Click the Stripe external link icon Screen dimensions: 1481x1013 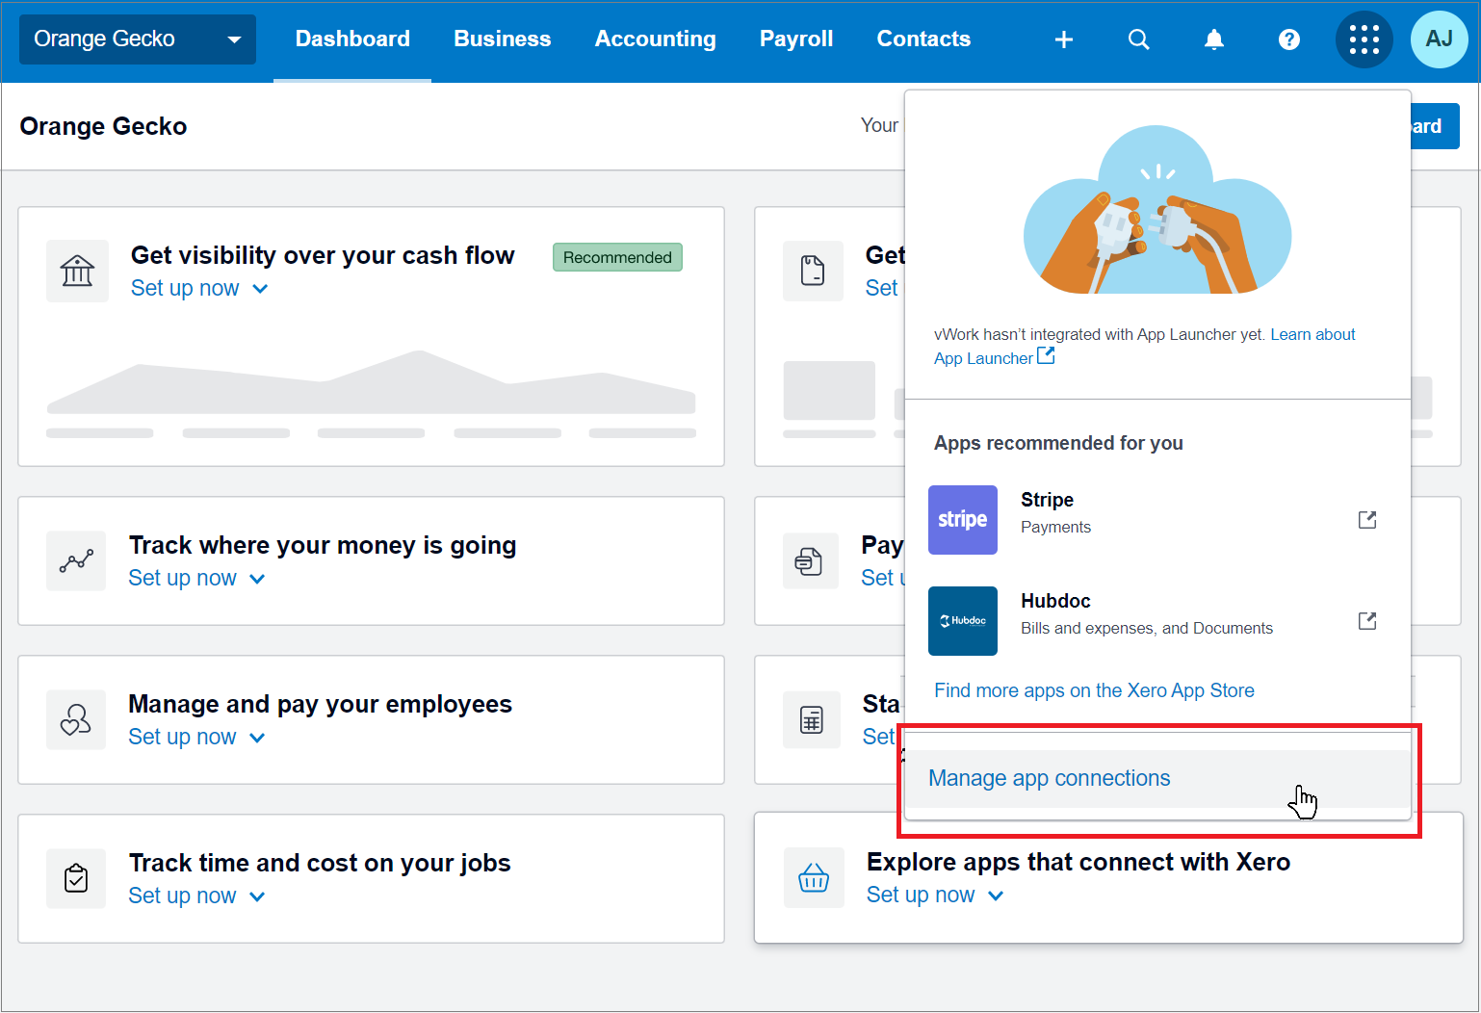click(x=1367, y=520)
